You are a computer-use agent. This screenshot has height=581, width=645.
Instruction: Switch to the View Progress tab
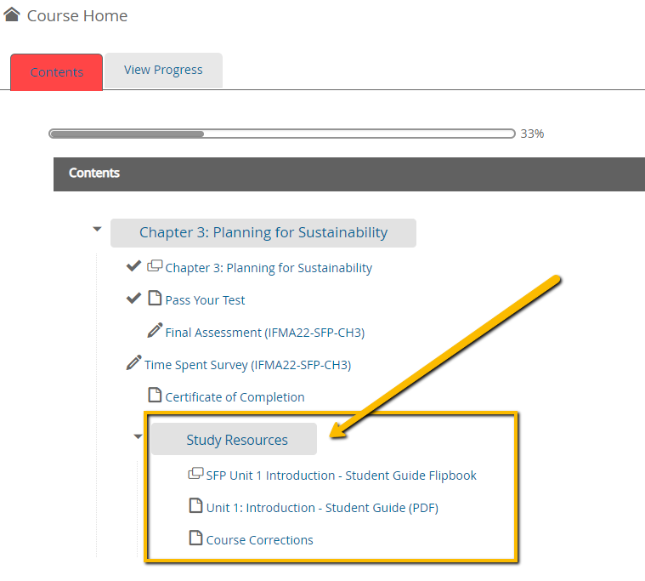tap(163, 70)
